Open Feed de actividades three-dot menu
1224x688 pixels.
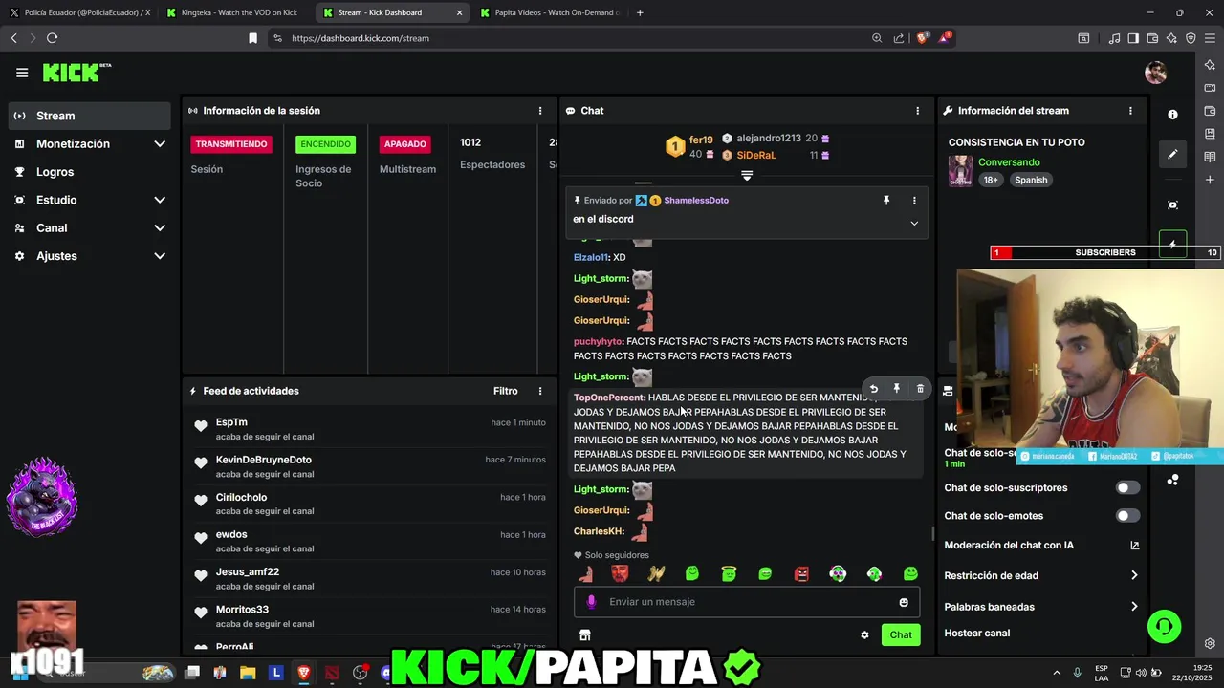pos(540,391)
